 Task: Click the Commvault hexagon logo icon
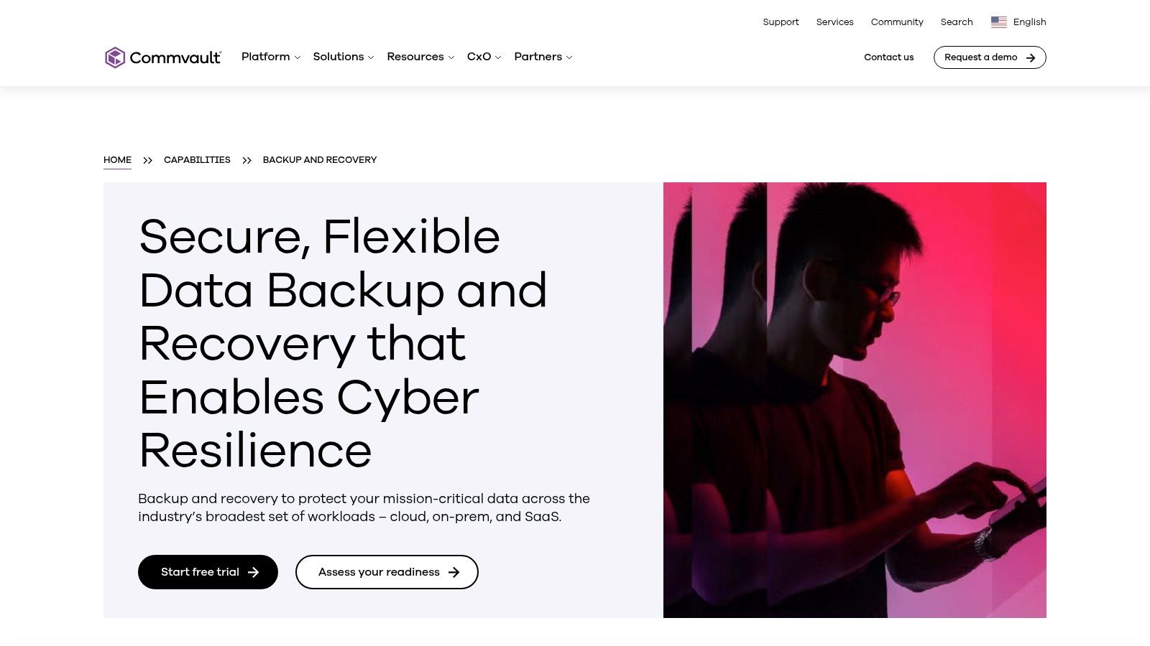pyautogui.click(x=115, y=57)
